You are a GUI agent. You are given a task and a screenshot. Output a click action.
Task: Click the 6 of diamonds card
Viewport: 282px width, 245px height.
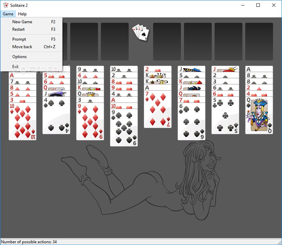[56, 81]
